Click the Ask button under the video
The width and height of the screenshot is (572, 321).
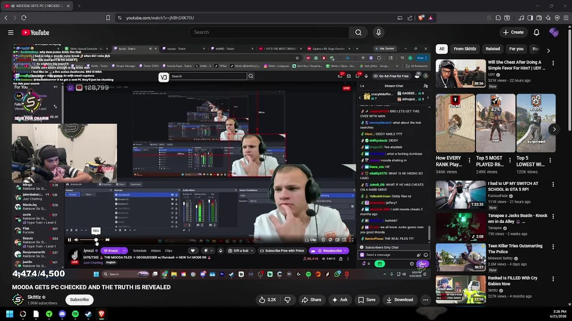340,300
